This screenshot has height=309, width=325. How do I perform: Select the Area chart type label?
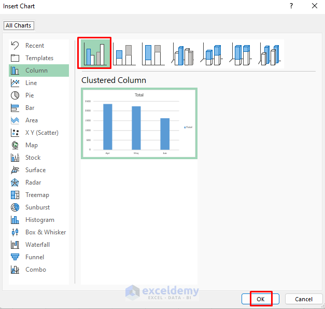click(32, 120)
